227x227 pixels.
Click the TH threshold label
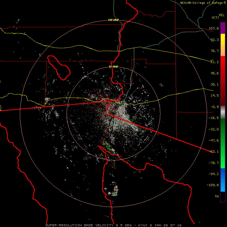click(x=217, y=196)
